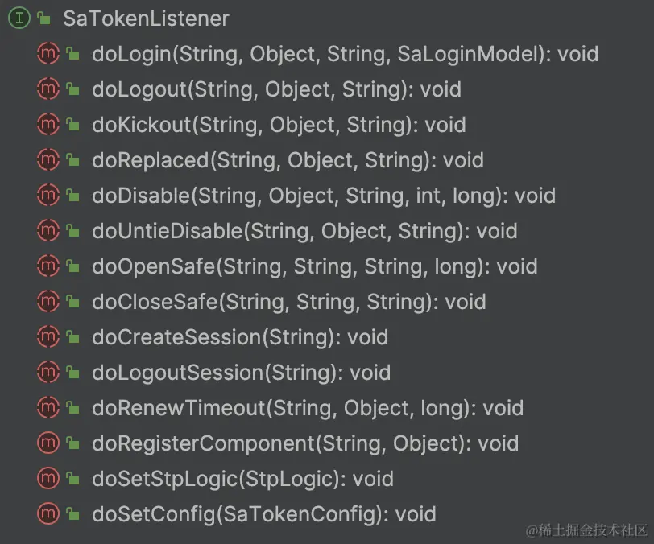The height and width of the screenshot is (544, 654).
Task: Click the method icon next to doKickout
Action: [48, 125]
